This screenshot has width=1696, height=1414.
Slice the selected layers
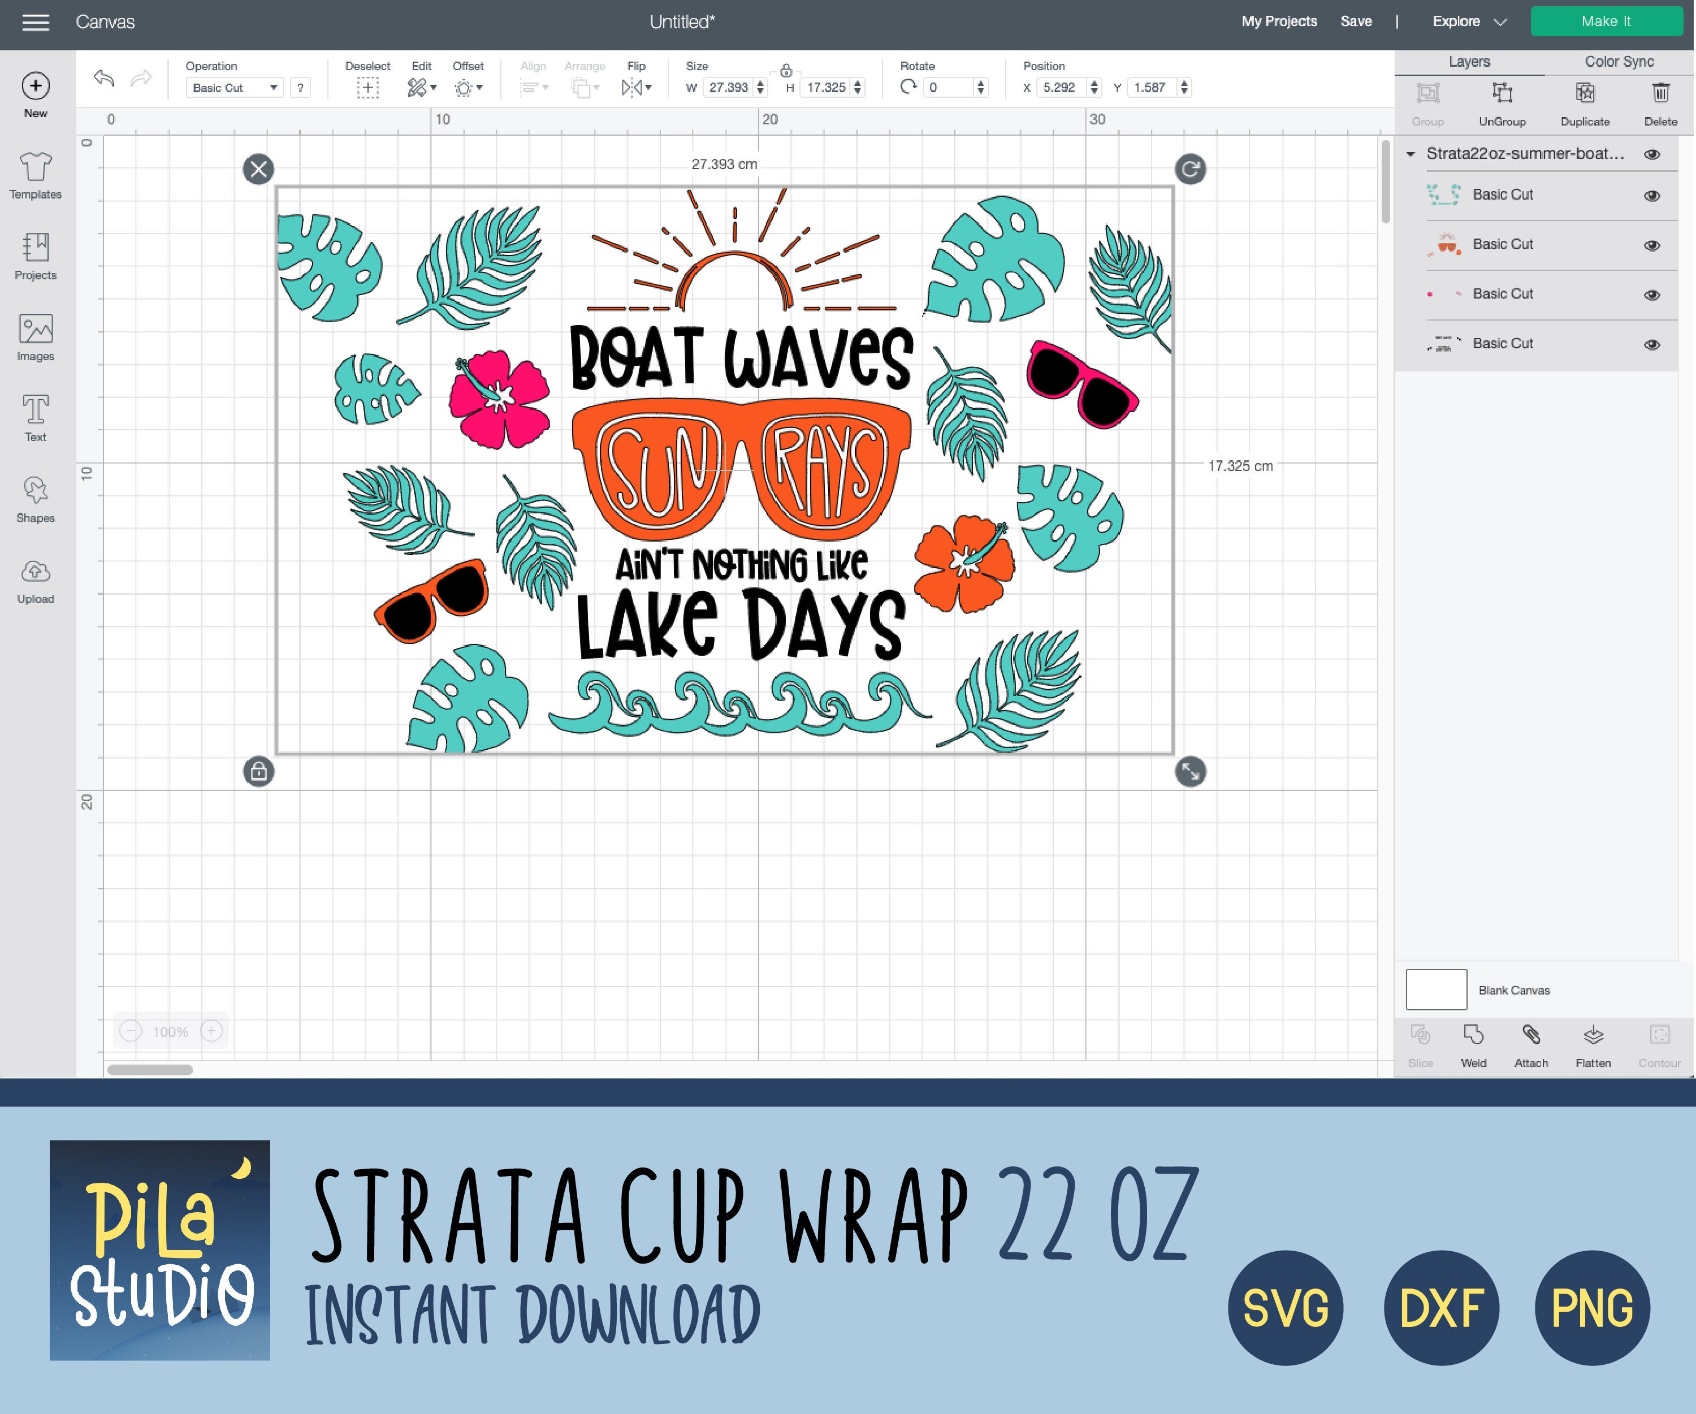coord(1421,1044)
